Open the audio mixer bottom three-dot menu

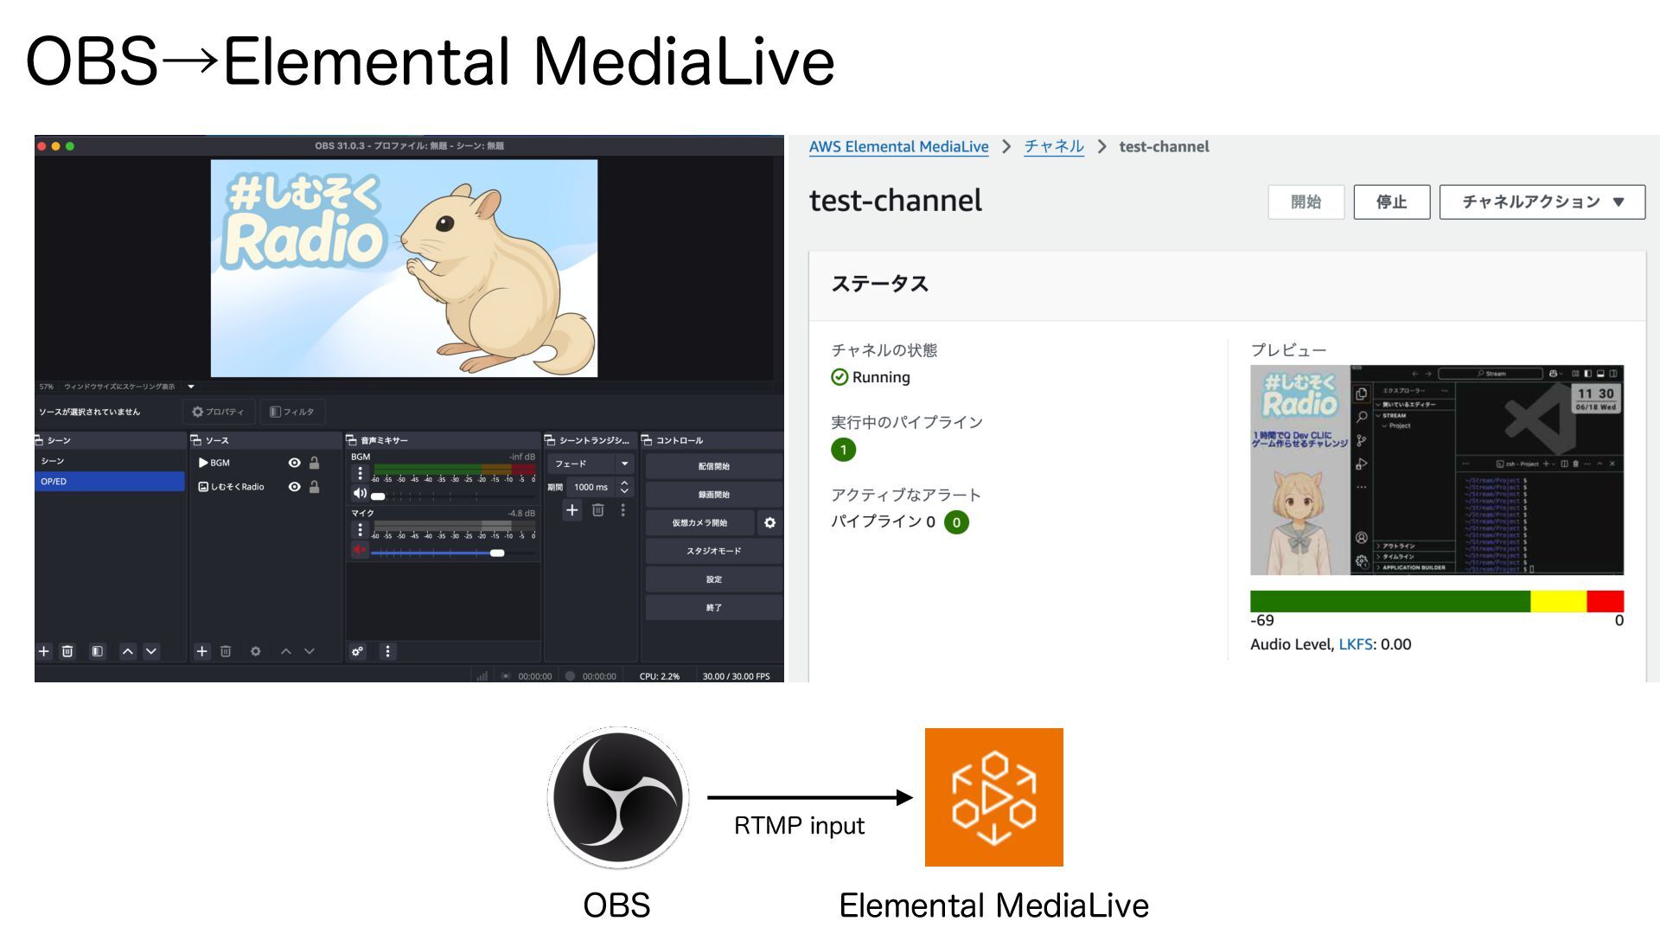pos(387,651)
